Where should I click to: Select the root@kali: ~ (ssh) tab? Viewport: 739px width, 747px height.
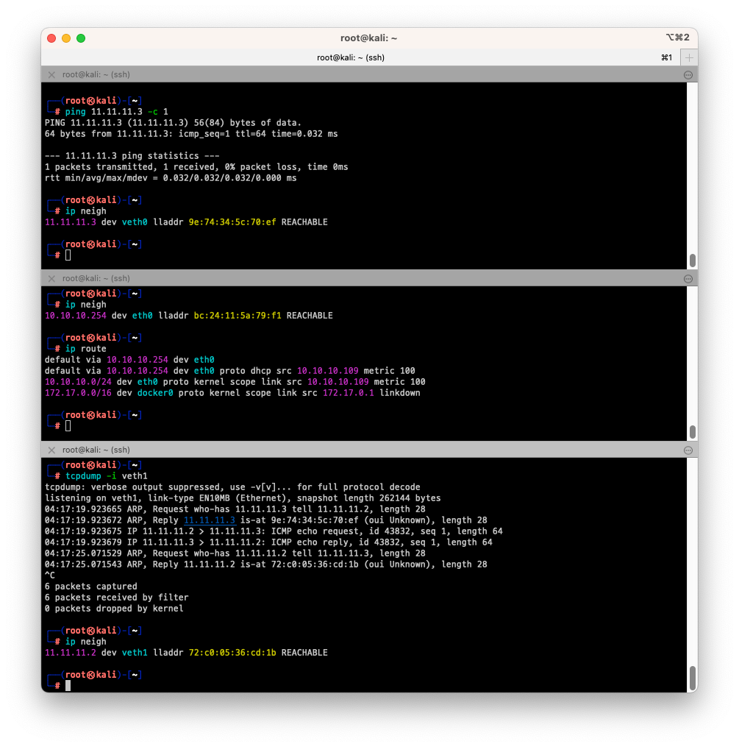pyautogui.click(x=351, y=57)
